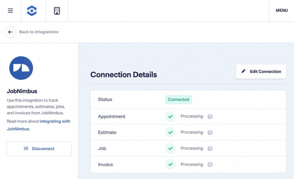Screen dimensions: 294x179
Task: Go Back to Integrations link
Action: [39, 32]
